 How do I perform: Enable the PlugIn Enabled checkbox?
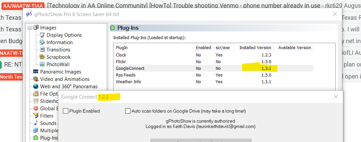point(66,111)
